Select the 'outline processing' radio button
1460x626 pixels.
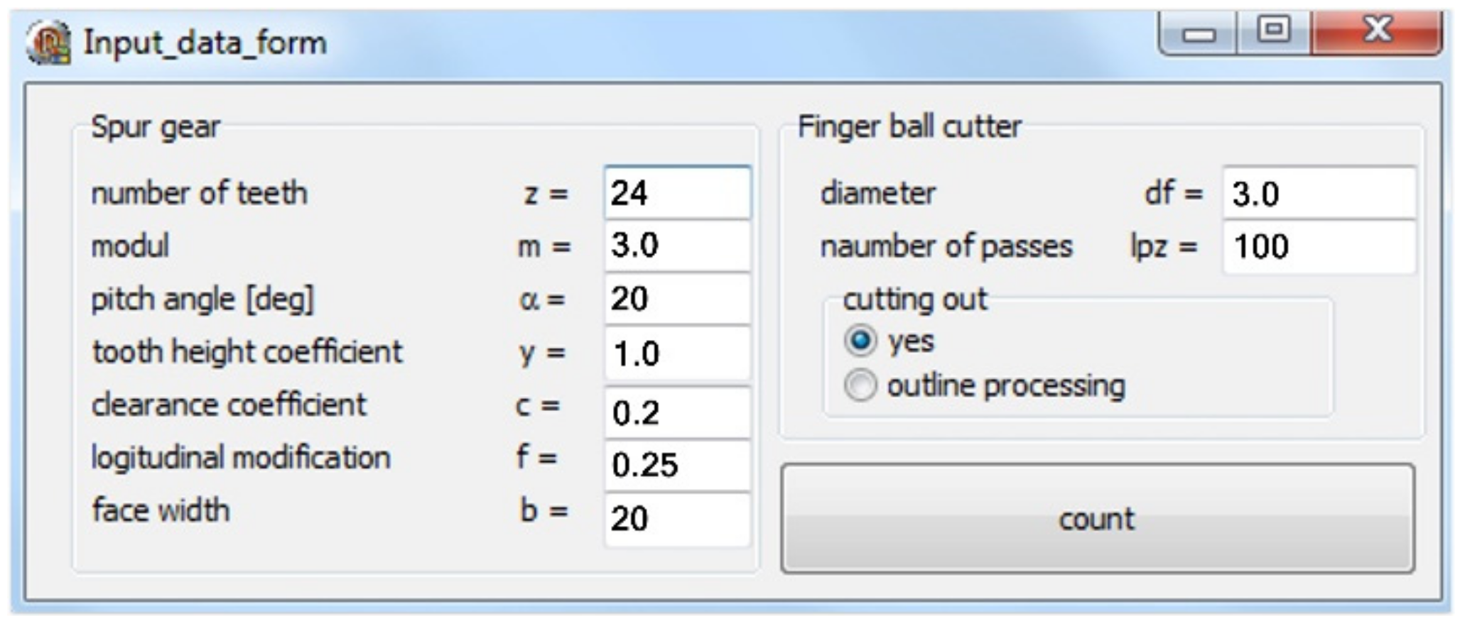860,386
